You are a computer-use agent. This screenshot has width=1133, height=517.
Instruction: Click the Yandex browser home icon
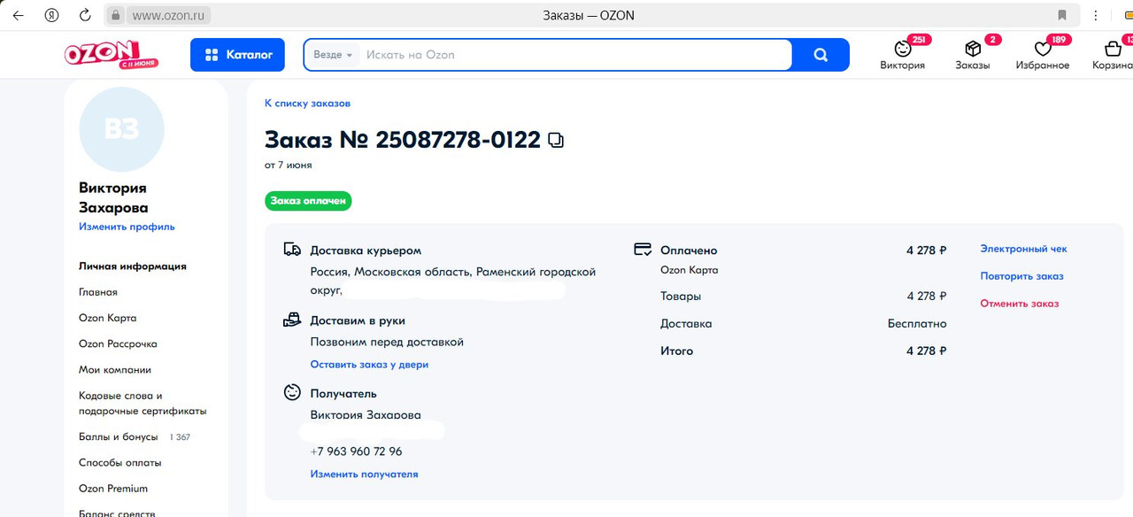[52, 15]
